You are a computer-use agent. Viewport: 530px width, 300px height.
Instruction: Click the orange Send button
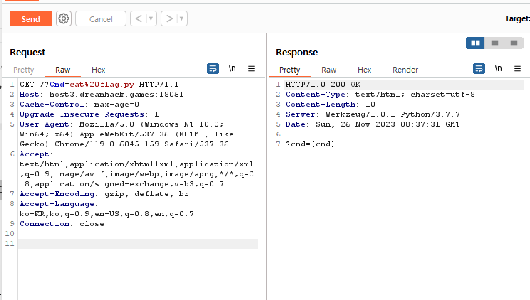click(31, 19)
